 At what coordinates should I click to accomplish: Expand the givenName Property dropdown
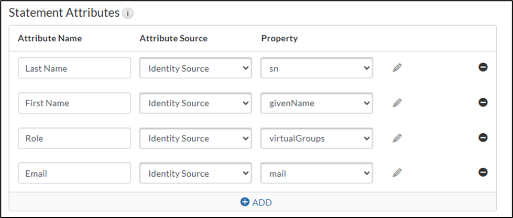coord(316,103)
